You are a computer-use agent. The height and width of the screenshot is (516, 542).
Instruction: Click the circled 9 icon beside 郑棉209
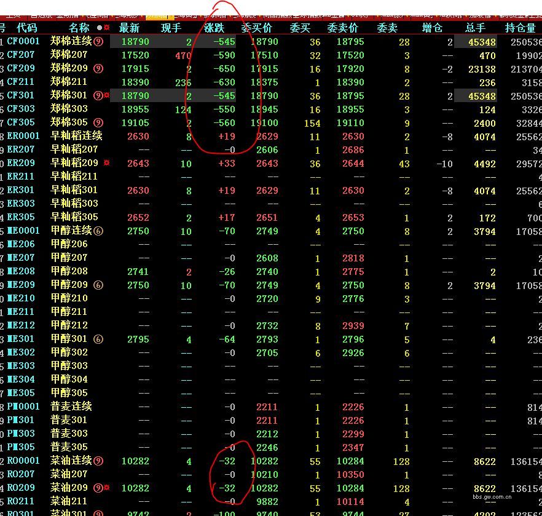[x=98, y=69]
